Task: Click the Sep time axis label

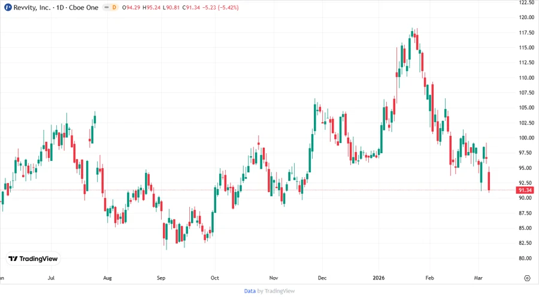Action: click(161, 278)
